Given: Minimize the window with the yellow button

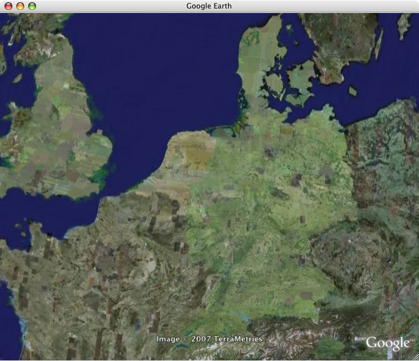Looking at the screenshot, I should 20,6.
